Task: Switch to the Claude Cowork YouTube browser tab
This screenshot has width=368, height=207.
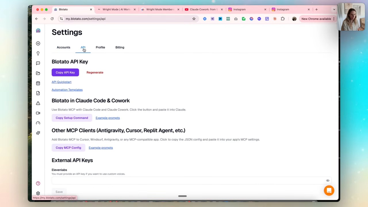Action: [x=204, y=9]
